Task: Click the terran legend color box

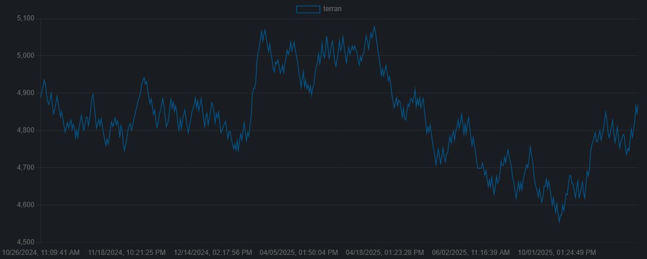Action: tap(308, 9)
